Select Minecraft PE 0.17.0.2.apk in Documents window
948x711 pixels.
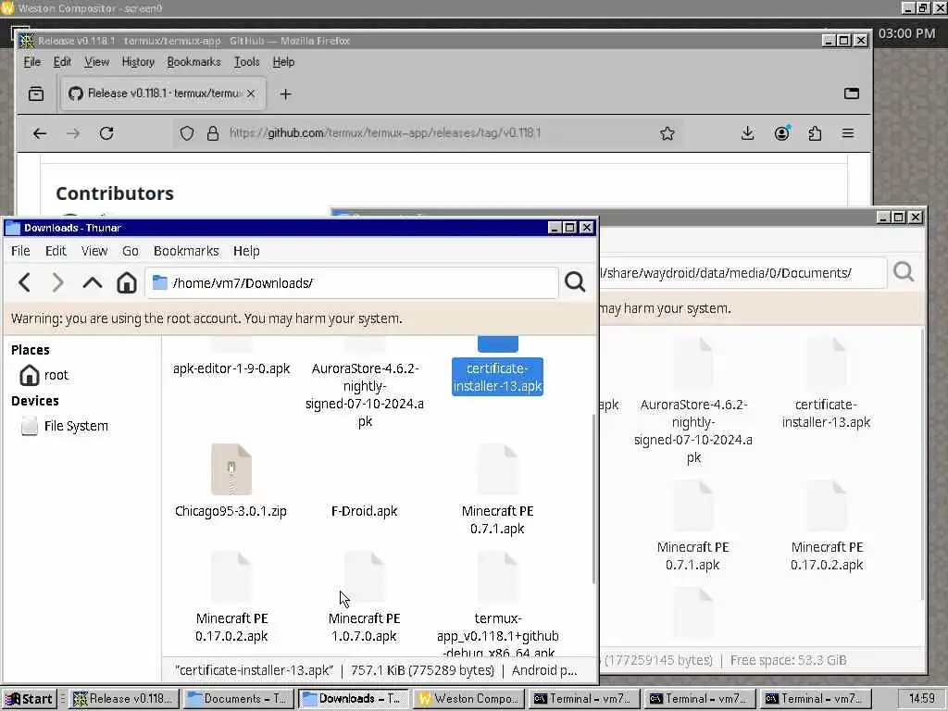827,526
